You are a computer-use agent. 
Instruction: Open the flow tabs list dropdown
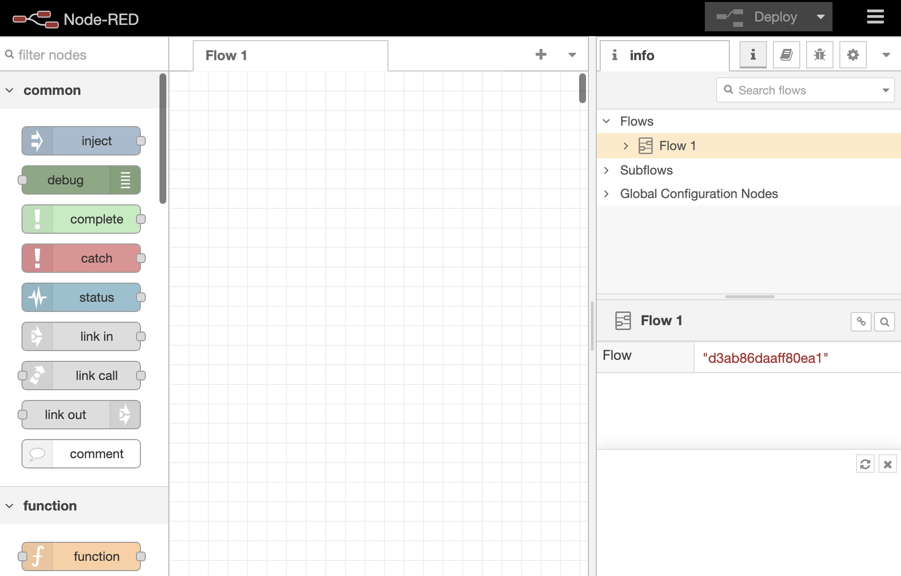[572, 55]
